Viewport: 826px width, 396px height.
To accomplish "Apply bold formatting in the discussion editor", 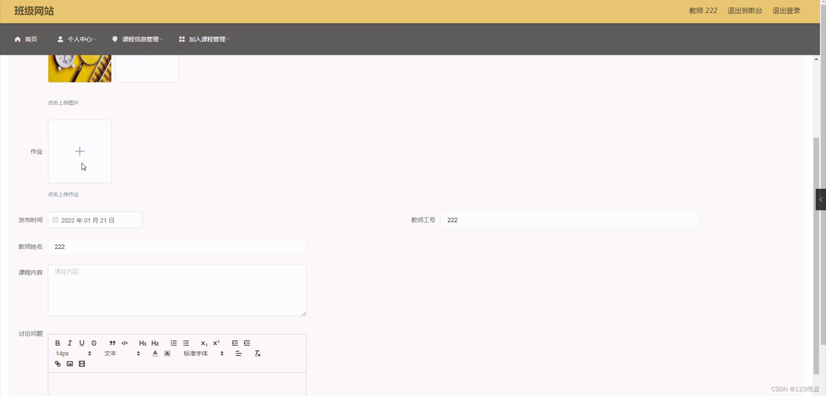I will [x=58, y=343].
